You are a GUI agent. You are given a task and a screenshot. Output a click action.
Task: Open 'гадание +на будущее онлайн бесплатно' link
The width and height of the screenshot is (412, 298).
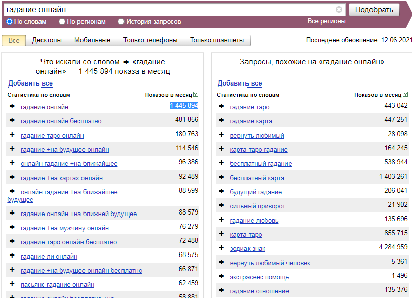click(81, 271)
